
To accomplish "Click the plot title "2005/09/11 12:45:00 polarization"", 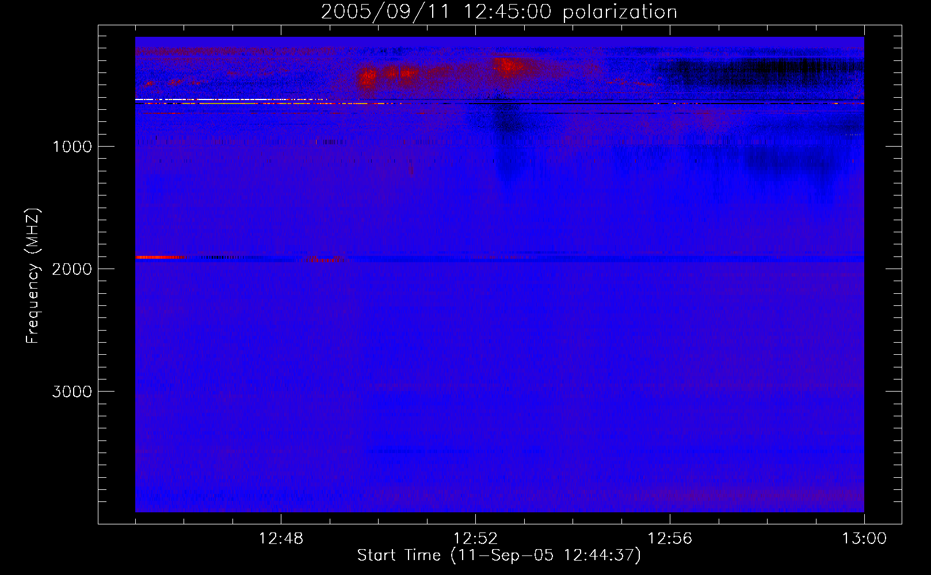I will (x=499, y=11).
